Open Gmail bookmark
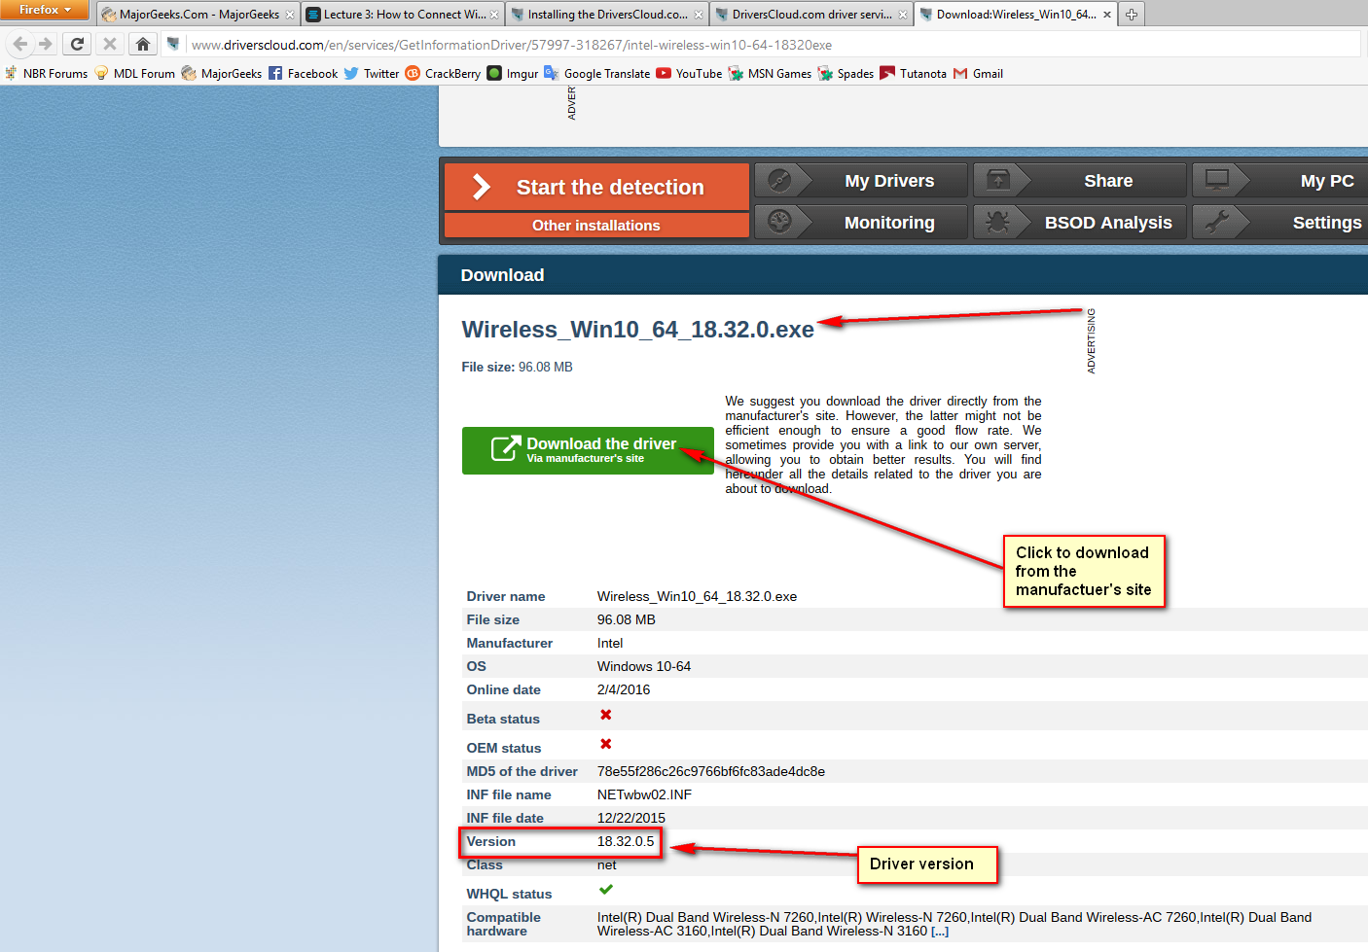Screen dimensions: 1368x952 978,73
